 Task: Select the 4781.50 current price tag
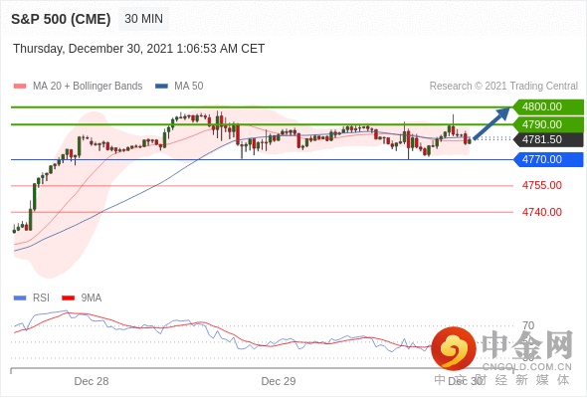(548, 139)
